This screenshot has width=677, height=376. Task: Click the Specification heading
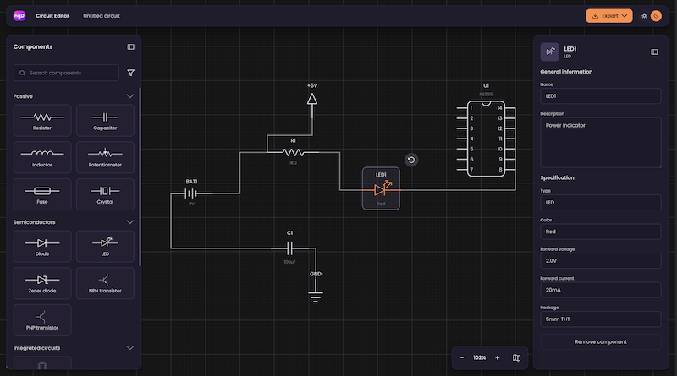(557, 177)
